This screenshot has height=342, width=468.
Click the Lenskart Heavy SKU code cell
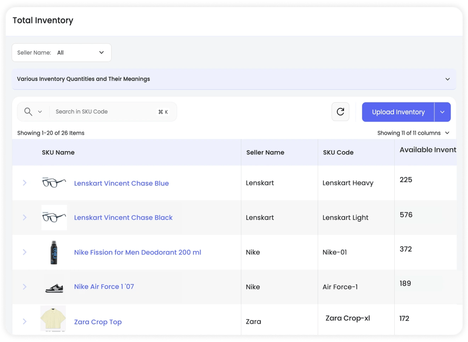(348, 183)
